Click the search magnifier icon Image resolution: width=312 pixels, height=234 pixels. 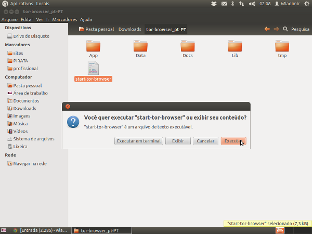[285, 29]
